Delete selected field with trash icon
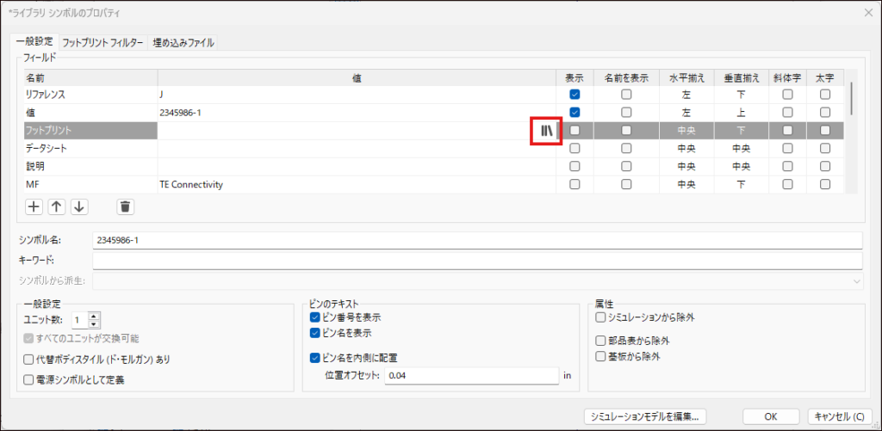 tap(126, 206)
